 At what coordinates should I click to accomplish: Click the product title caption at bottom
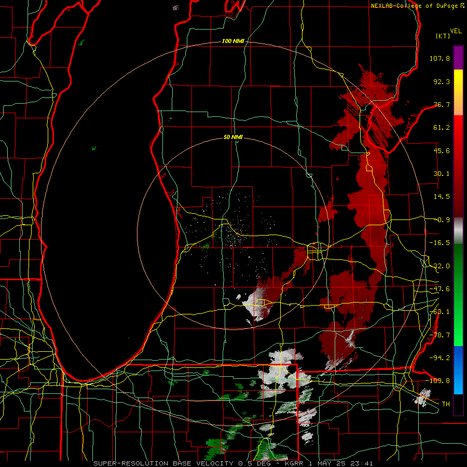233,463
